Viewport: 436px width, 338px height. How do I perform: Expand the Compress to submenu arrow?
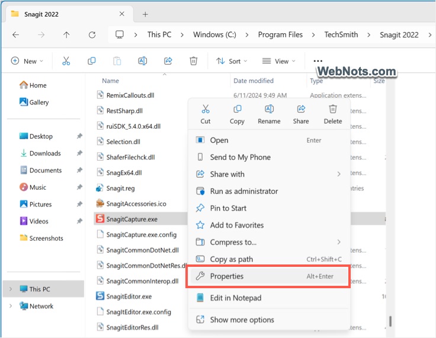coord(339,242)
